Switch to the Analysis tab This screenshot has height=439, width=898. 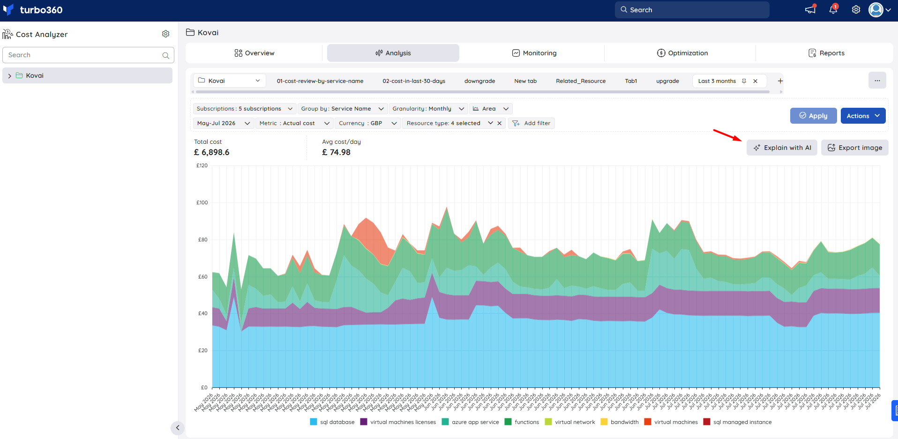393,53
